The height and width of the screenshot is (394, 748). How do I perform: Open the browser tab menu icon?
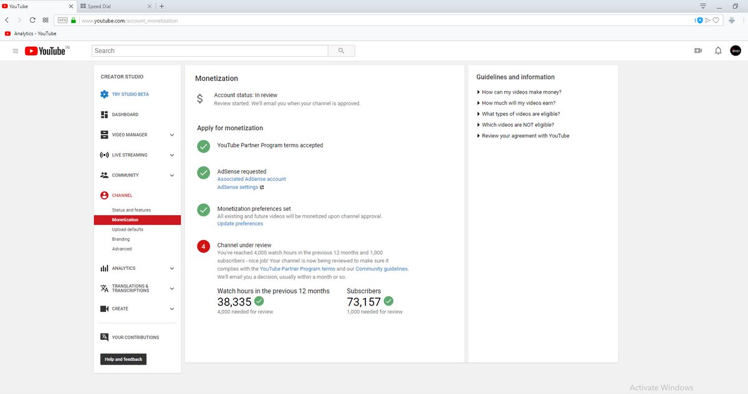(x=703, y=6)
